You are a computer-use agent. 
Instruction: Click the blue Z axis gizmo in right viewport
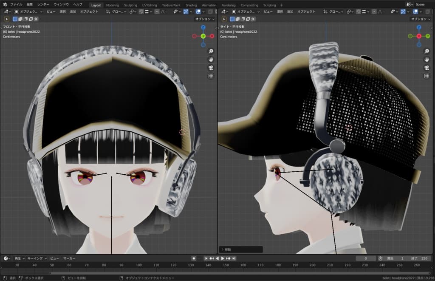tap(419, 27)
